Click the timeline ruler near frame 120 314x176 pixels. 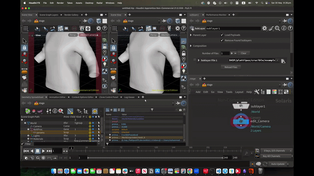[x=156, y=150]
